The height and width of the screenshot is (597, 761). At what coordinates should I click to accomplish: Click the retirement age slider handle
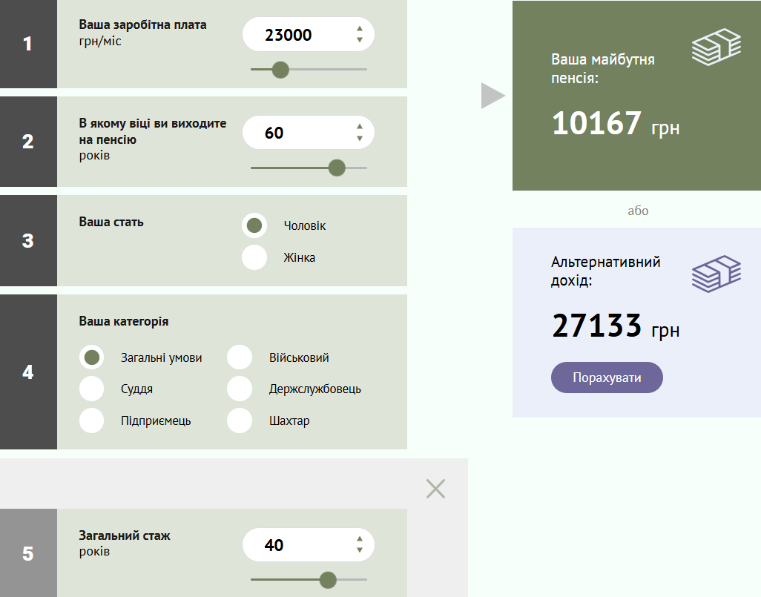(337, 168)
